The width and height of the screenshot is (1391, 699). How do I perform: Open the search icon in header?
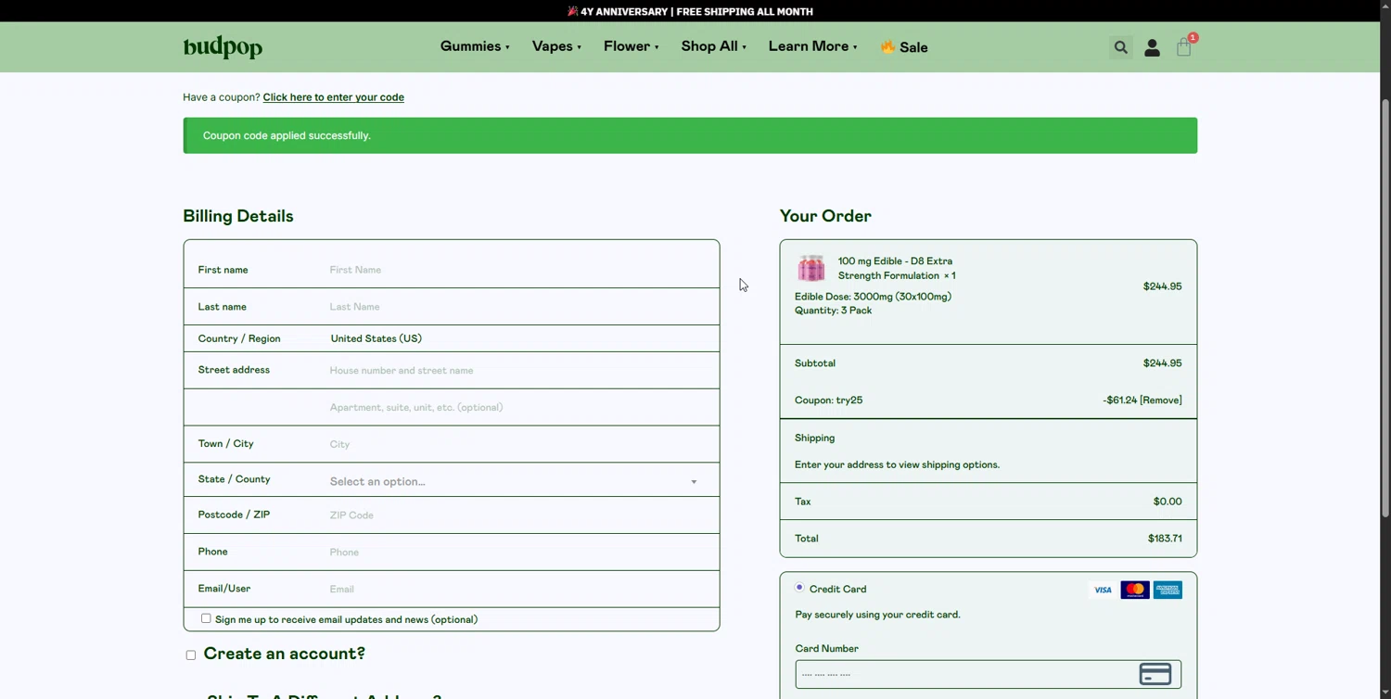(1120, 47)
